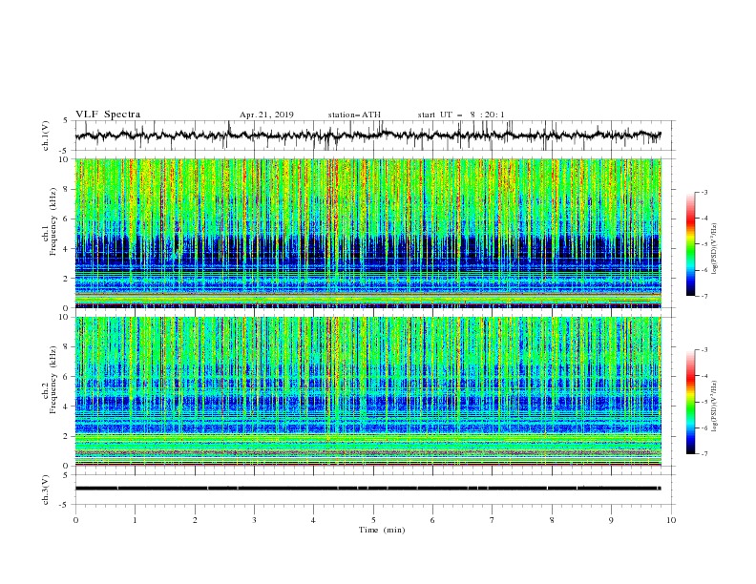Click tick label "3" on the time axis
Viewport: 756px width, 584px height.
click(254, 520)
